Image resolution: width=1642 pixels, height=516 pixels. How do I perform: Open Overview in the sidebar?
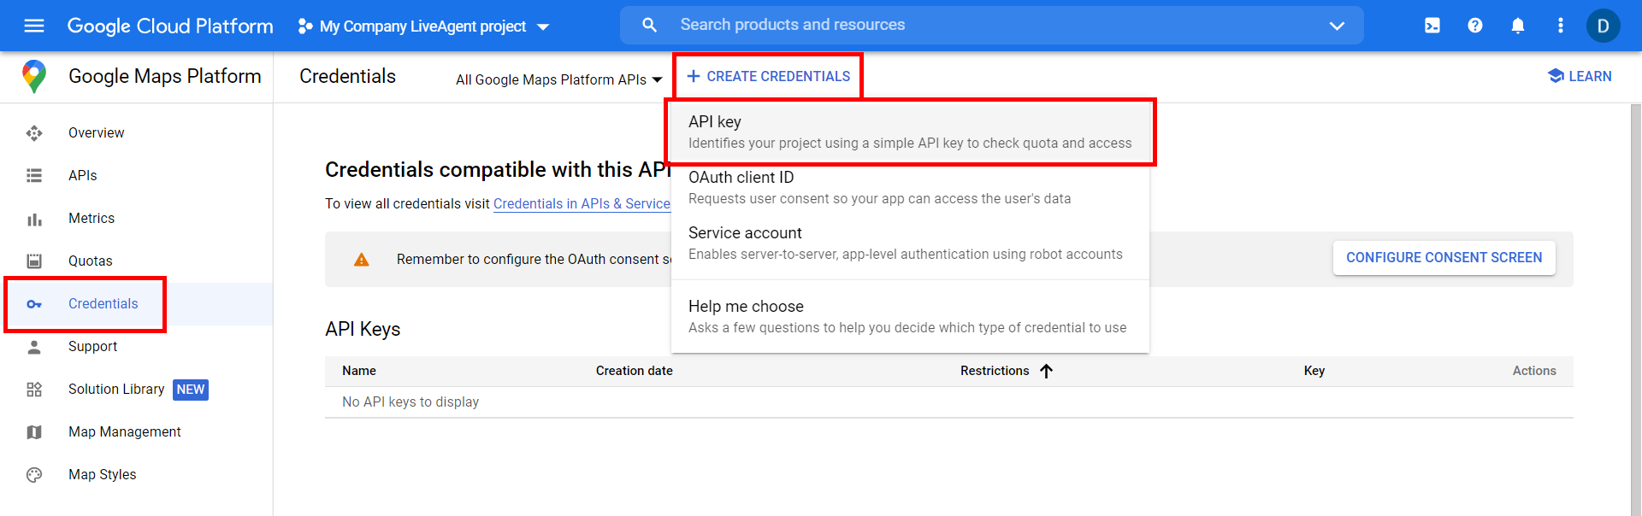point(96,132)
